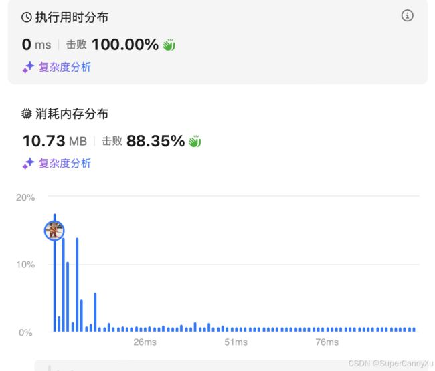435x371 pixels.
Task: Click the 0 ms runtime value
Action: 37,45
